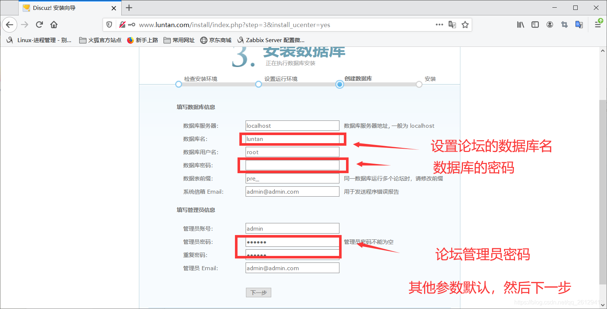Click the vertical scrollbar thumb
Screen dimensions: 607x309
[603, 192]
